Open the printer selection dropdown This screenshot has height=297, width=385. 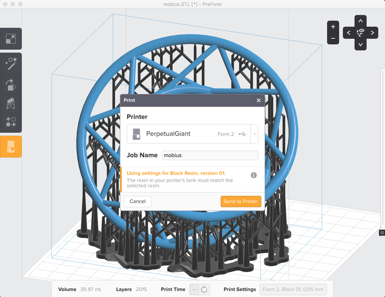255,134
